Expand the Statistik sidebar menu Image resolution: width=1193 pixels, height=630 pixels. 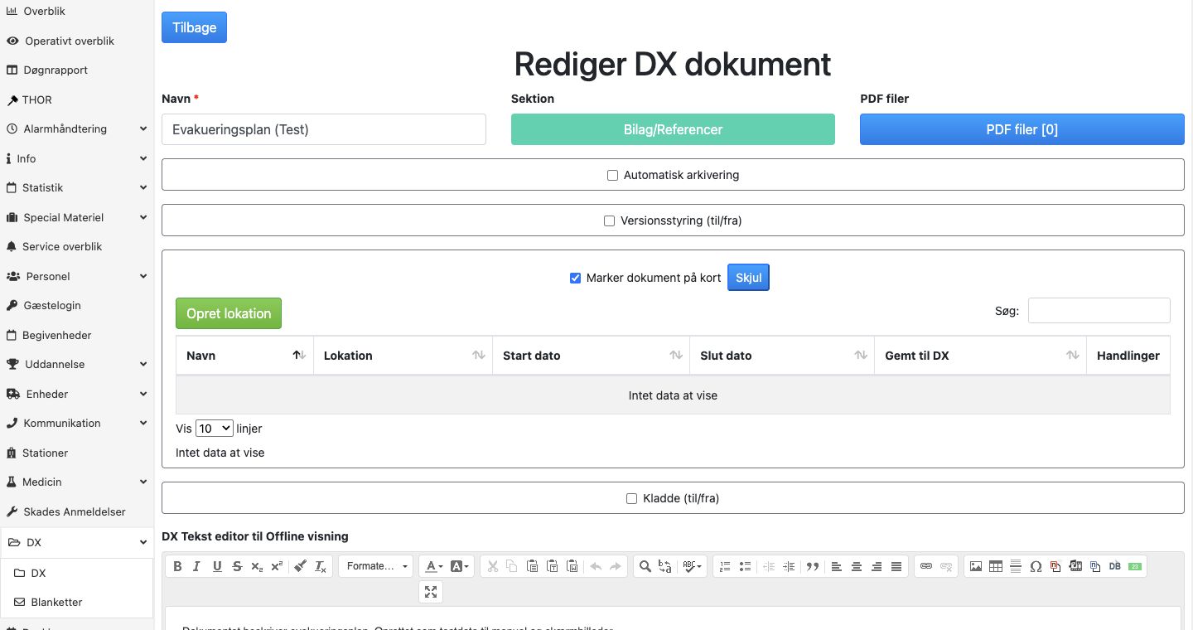76,188
